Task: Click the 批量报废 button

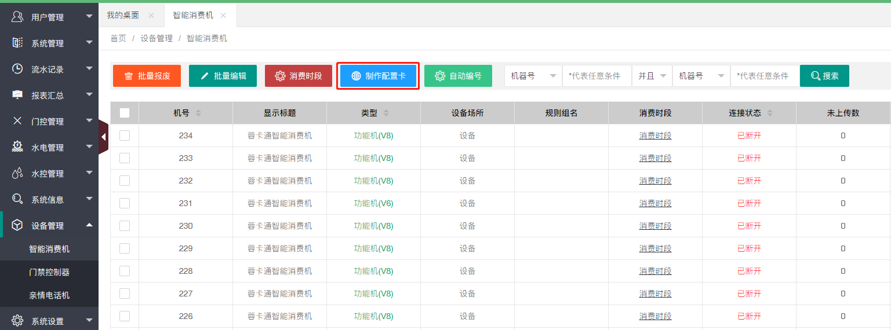Action: point(147,76)
